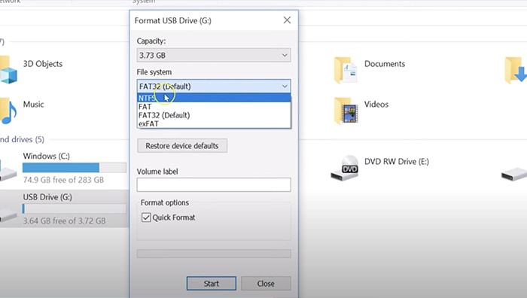Click the DVD RW Drive (E:) icon
Screen dimensions: 527x298
(x=345, y=168)
